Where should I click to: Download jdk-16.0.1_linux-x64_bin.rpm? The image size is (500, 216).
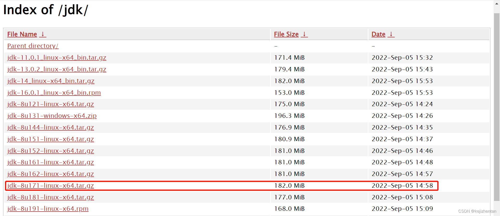[54, 93]
